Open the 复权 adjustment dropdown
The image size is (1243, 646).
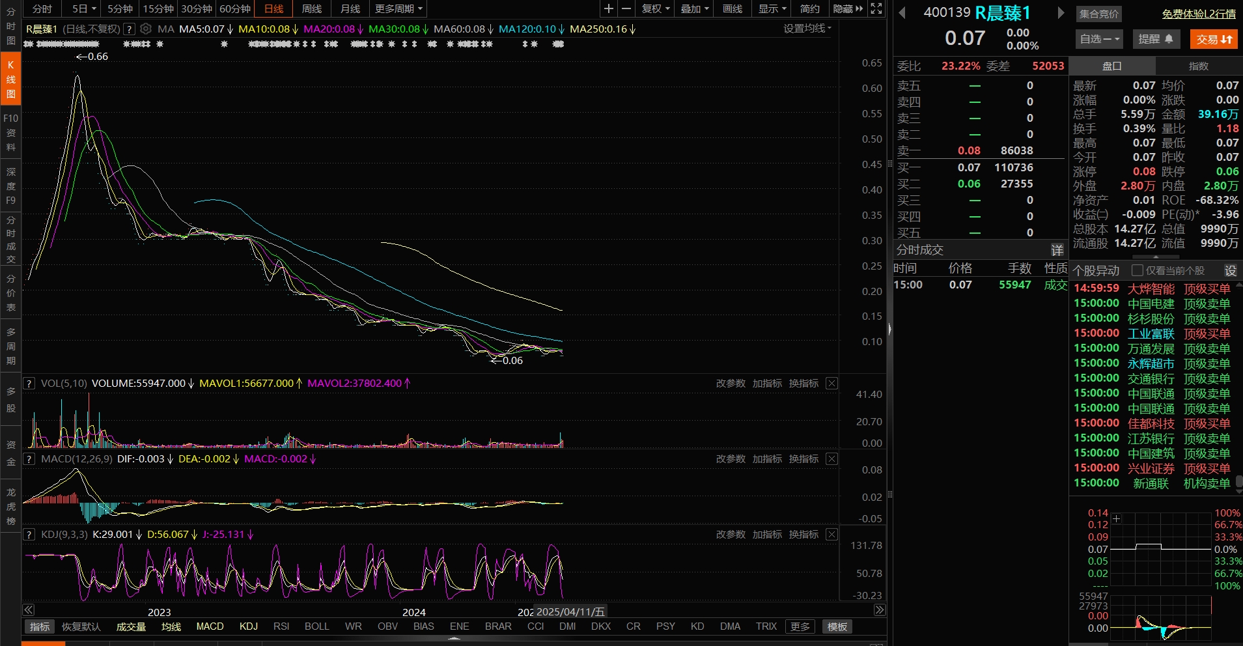(x=656, y=8)
